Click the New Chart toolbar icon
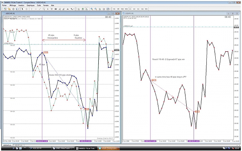Image resolution: width=242 pixels, height=151 pixels. tap(5, 9)
